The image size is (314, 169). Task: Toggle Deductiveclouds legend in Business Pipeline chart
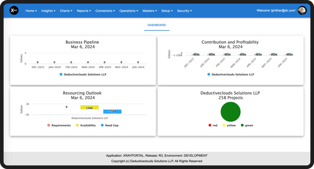tap(83, 75)
